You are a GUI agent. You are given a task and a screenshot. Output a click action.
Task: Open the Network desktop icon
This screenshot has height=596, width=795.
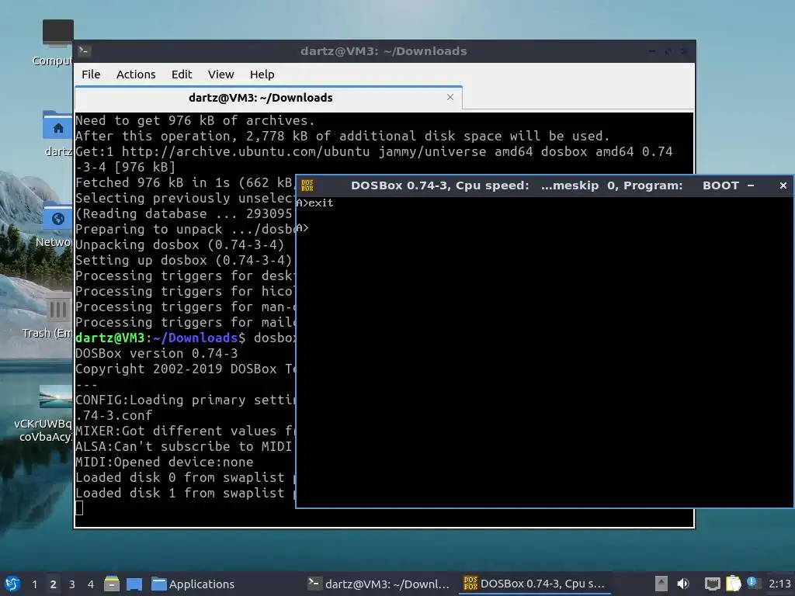[x=56, y=223]
